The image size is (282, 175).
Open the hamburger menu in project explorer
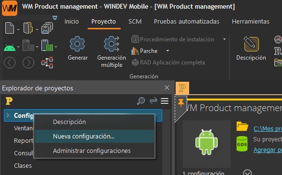(x=165, y=101)
